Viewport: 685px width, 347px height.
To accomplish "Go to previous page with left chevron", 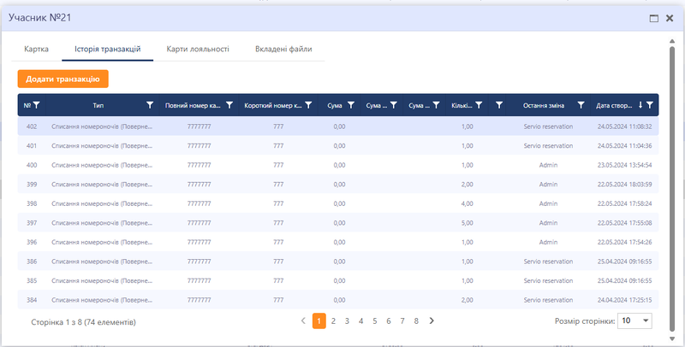I will 303,321.
